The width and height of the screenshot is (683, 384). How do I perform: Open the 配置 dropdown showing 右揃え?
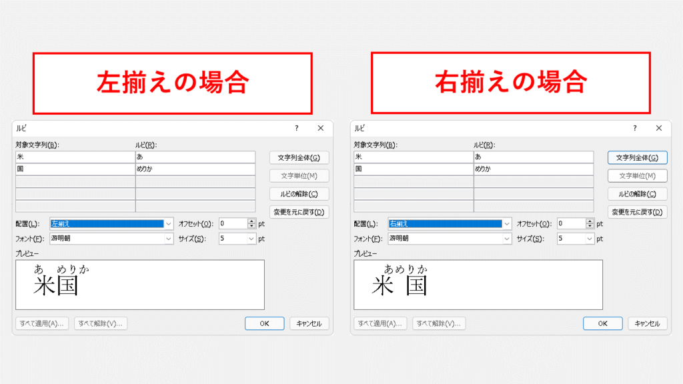click(x=507, y=224)
